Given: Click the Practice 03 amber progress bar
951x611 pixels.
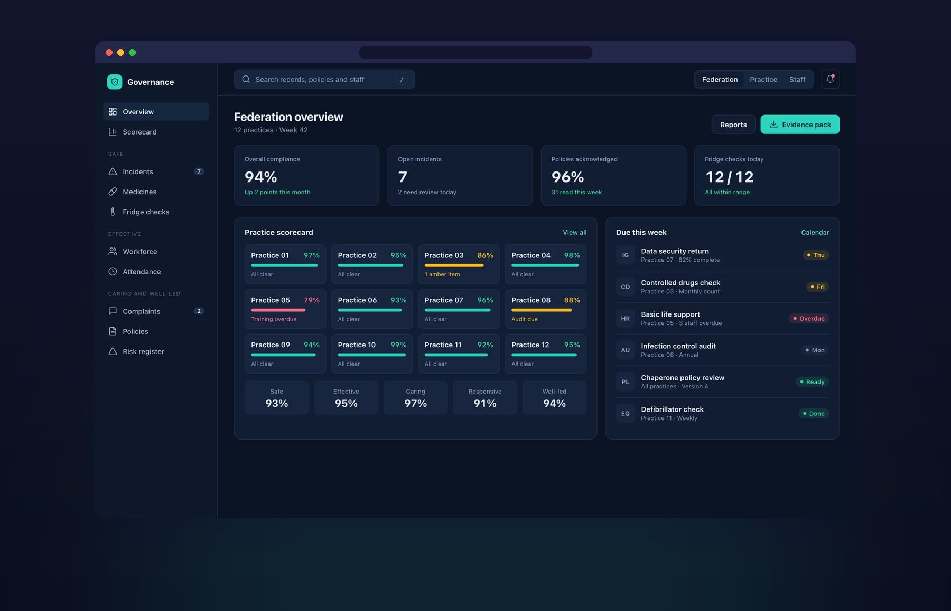Looking at the screenshot, I should click(454, 265).
